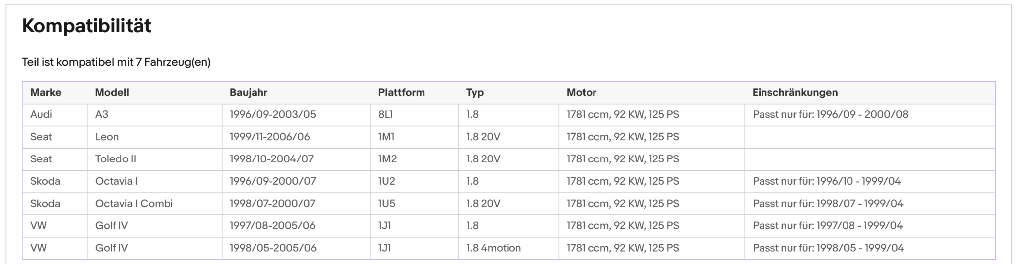Click the Octavia I Combi model cell
The width and height of the screenshot is (1018, 264).
(155, 204)
